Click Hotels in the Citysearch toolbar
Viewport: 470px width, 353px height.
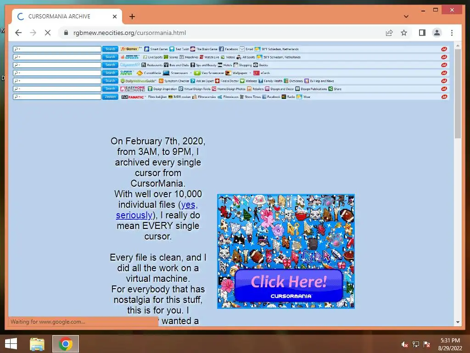225,65
